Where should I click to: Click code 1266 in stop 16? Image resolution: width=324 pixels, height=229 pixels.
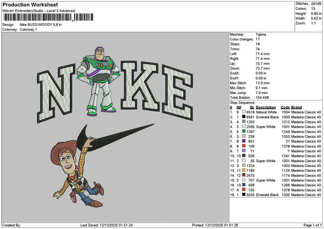point(286,185)
